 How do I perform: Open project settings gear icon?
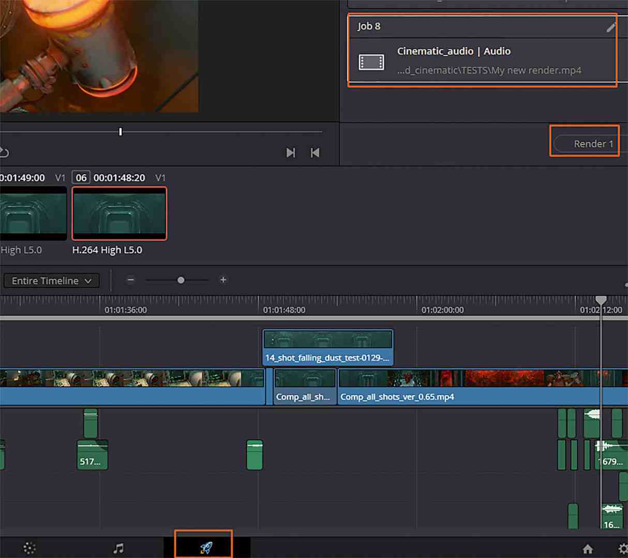click(x=623, y=549)
